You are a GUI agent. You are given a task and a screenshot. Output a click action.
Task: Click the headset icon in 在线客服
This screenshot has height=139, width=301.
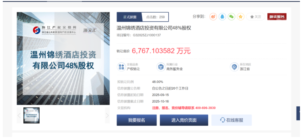(223, 120)
